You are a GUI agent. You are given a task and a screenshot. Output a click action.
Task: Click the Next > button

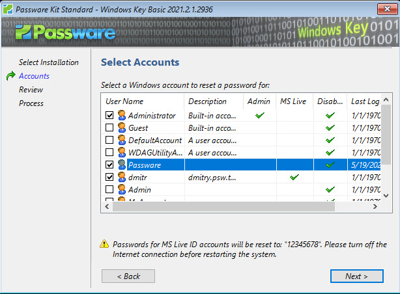pos(356,276)
